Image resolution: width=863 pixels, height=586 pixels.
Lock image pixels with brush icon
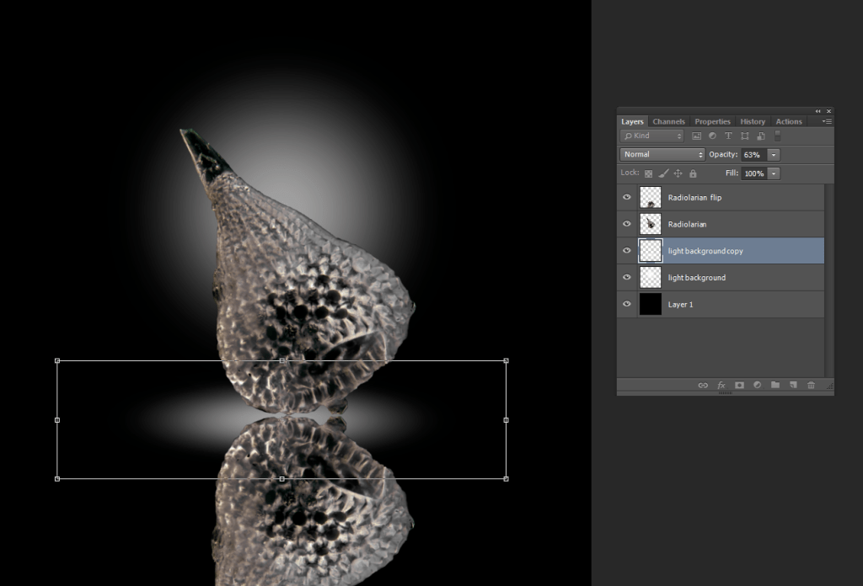click(x=663, y=173)
